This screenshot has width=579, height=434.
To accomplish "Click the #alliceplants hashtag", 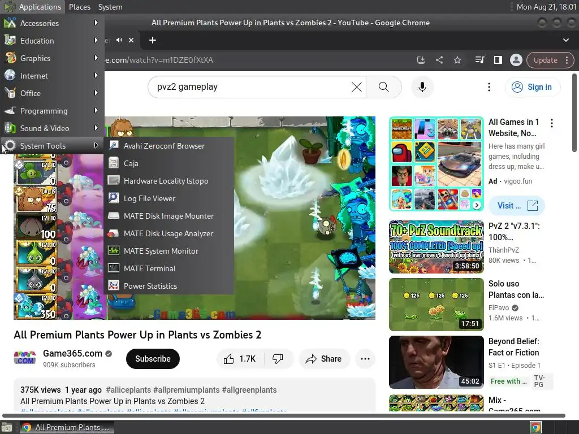I will 128,390.
